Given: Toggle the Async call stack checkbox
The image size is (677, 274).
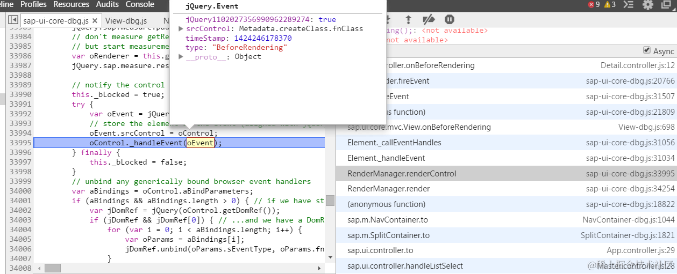Looking at the screenshot, I should tap(647, 50).
